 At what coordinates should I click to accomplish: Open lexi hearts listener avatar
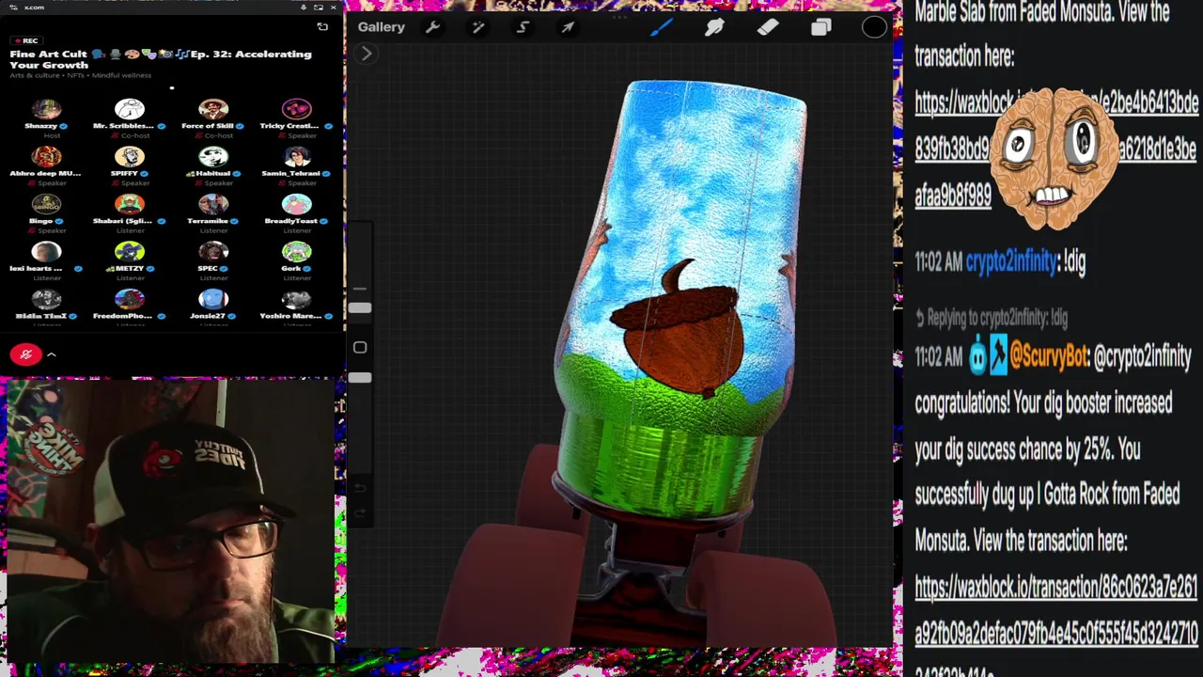[x=46, y=252]
